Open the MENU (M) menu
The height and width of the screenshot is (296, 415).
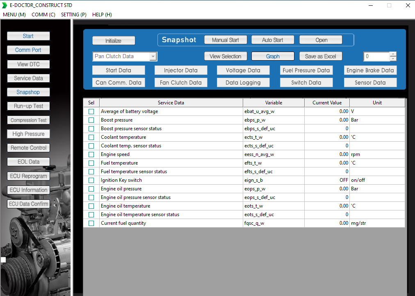pyautogui.click(x=14, y=15)
